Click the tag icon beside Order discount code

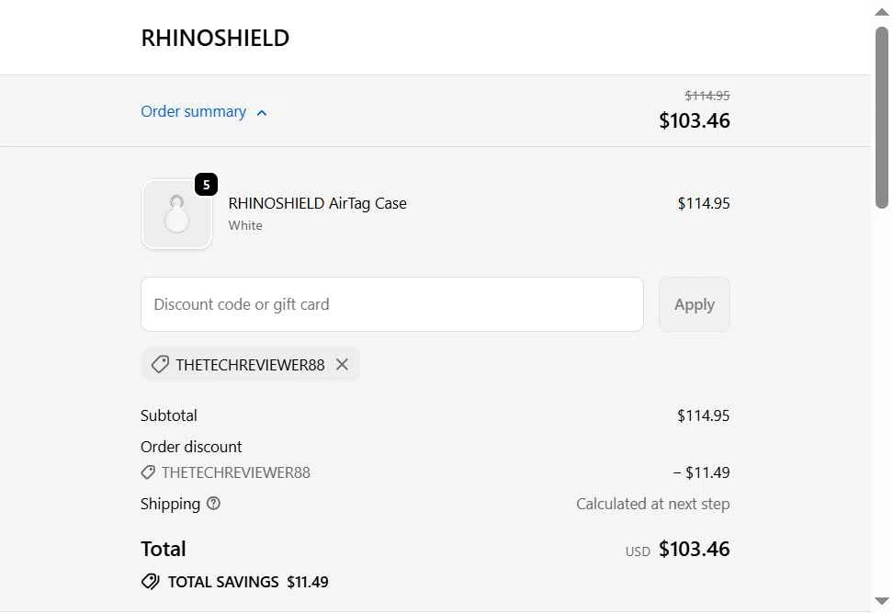pos(148,472)
